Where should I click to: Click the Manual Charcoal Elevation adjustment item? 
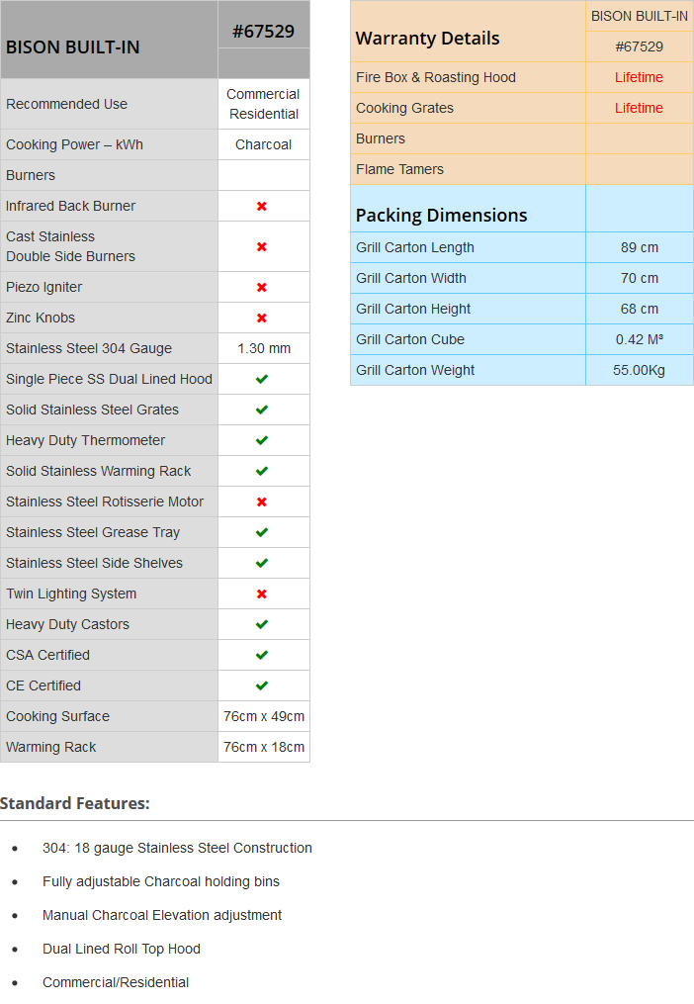[x=162, y=916]
